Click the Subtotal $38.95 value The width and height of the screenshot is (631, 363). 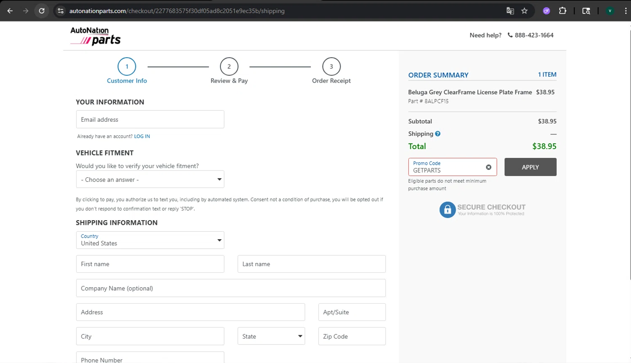(547, 121)
